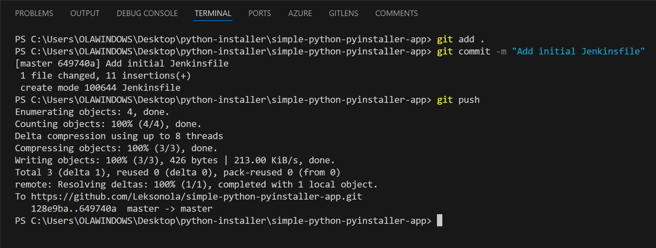Activate the TERMINAL tab
The width and height of the screenshot is (656, 248).
point(213,14)
